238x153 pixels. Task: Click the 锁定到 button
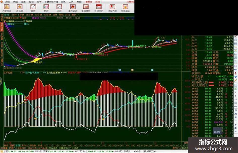pos(33,145)
